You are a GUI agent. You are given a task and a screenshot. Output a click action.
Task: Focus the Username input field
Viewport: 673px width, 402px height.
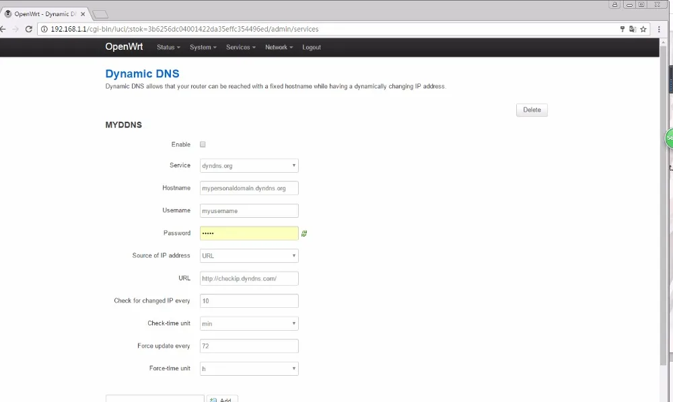pos(249,211)
